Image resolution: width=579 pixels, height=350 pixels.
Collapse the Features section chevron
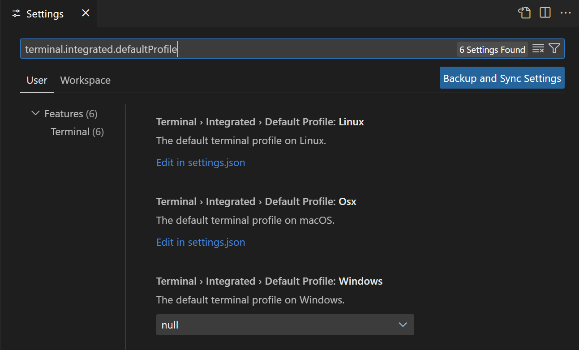35,113
